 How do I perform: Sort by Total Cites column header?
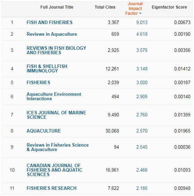105,7
